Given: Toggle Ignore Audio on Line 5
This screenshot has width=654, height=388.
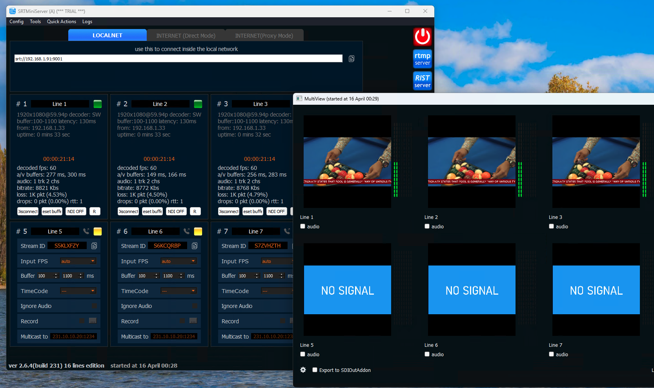Looking at the screenshot, I should [95, 306].
